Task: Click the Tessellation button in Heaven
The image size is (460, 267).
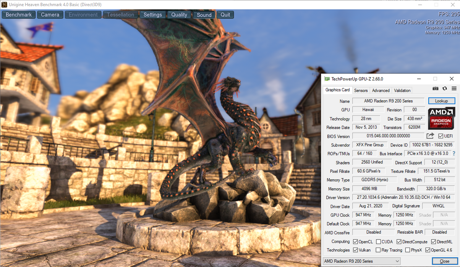Action: [x=120, y=15]
